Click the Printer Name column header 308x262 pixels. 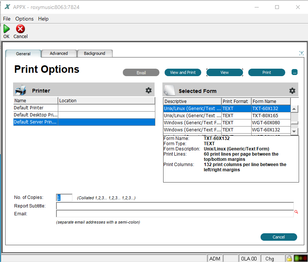(36, 100)
